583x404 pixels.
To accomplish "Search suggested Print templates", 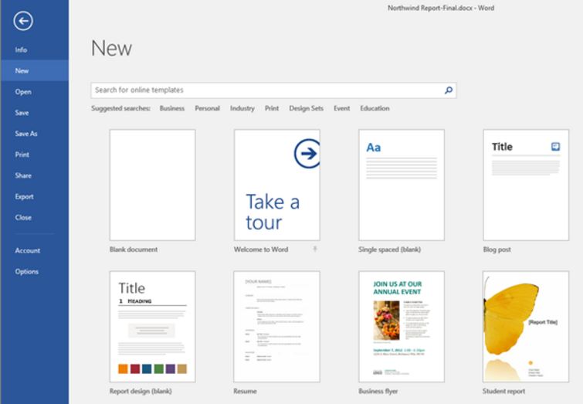I will [x=271, y=108].
